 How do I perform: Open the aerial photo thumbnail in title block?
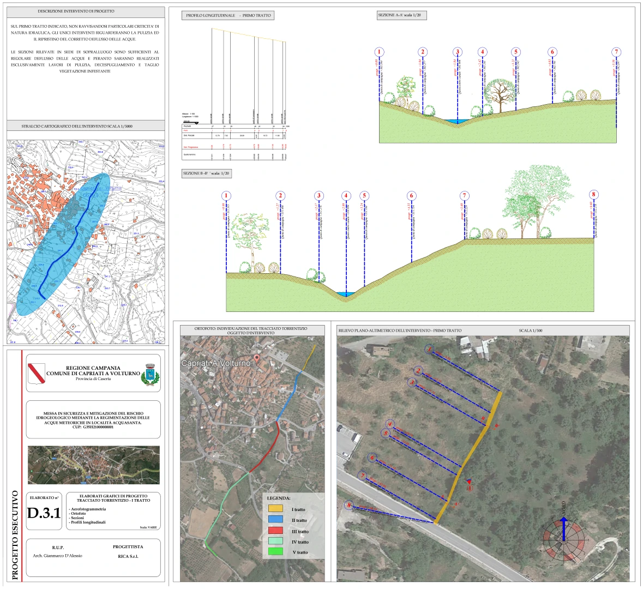point(94,465)
